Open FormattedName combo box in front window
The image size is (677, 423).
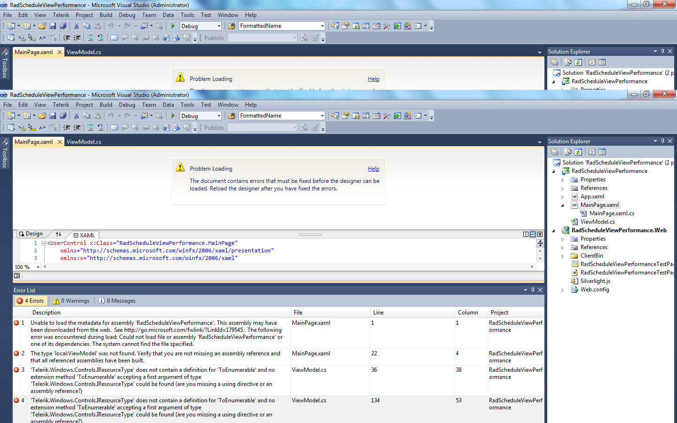coord(322,116)
